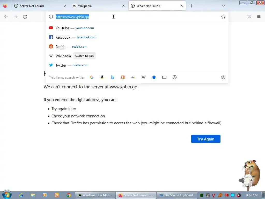Search with Wikipedia this time
Image resolution: width=265 pixels, height=199 pixels.
(x=143, y=77)
